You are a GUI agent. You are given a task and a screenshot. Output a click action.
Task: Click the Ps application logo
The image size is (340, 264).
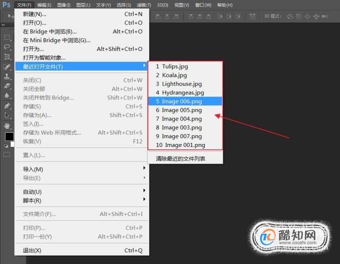coord(6,4)
